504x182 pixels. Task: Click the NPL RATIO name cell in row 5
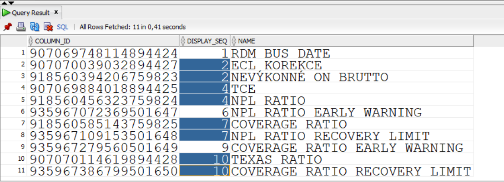pos(352,101)
